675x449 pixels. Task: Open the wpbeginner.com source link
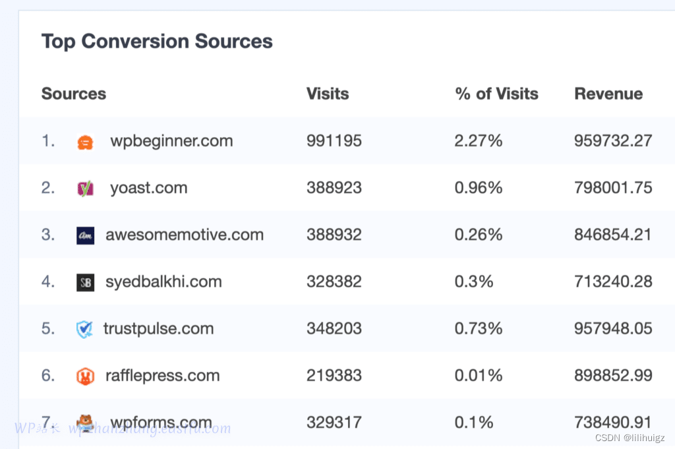click(171, 141)
